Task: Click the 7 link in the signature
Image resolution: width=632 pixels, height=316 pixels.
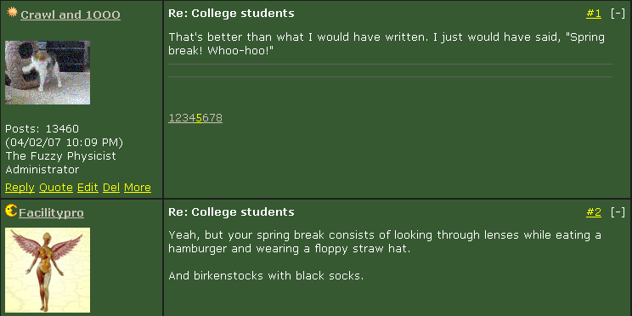Action: [212, 118]
